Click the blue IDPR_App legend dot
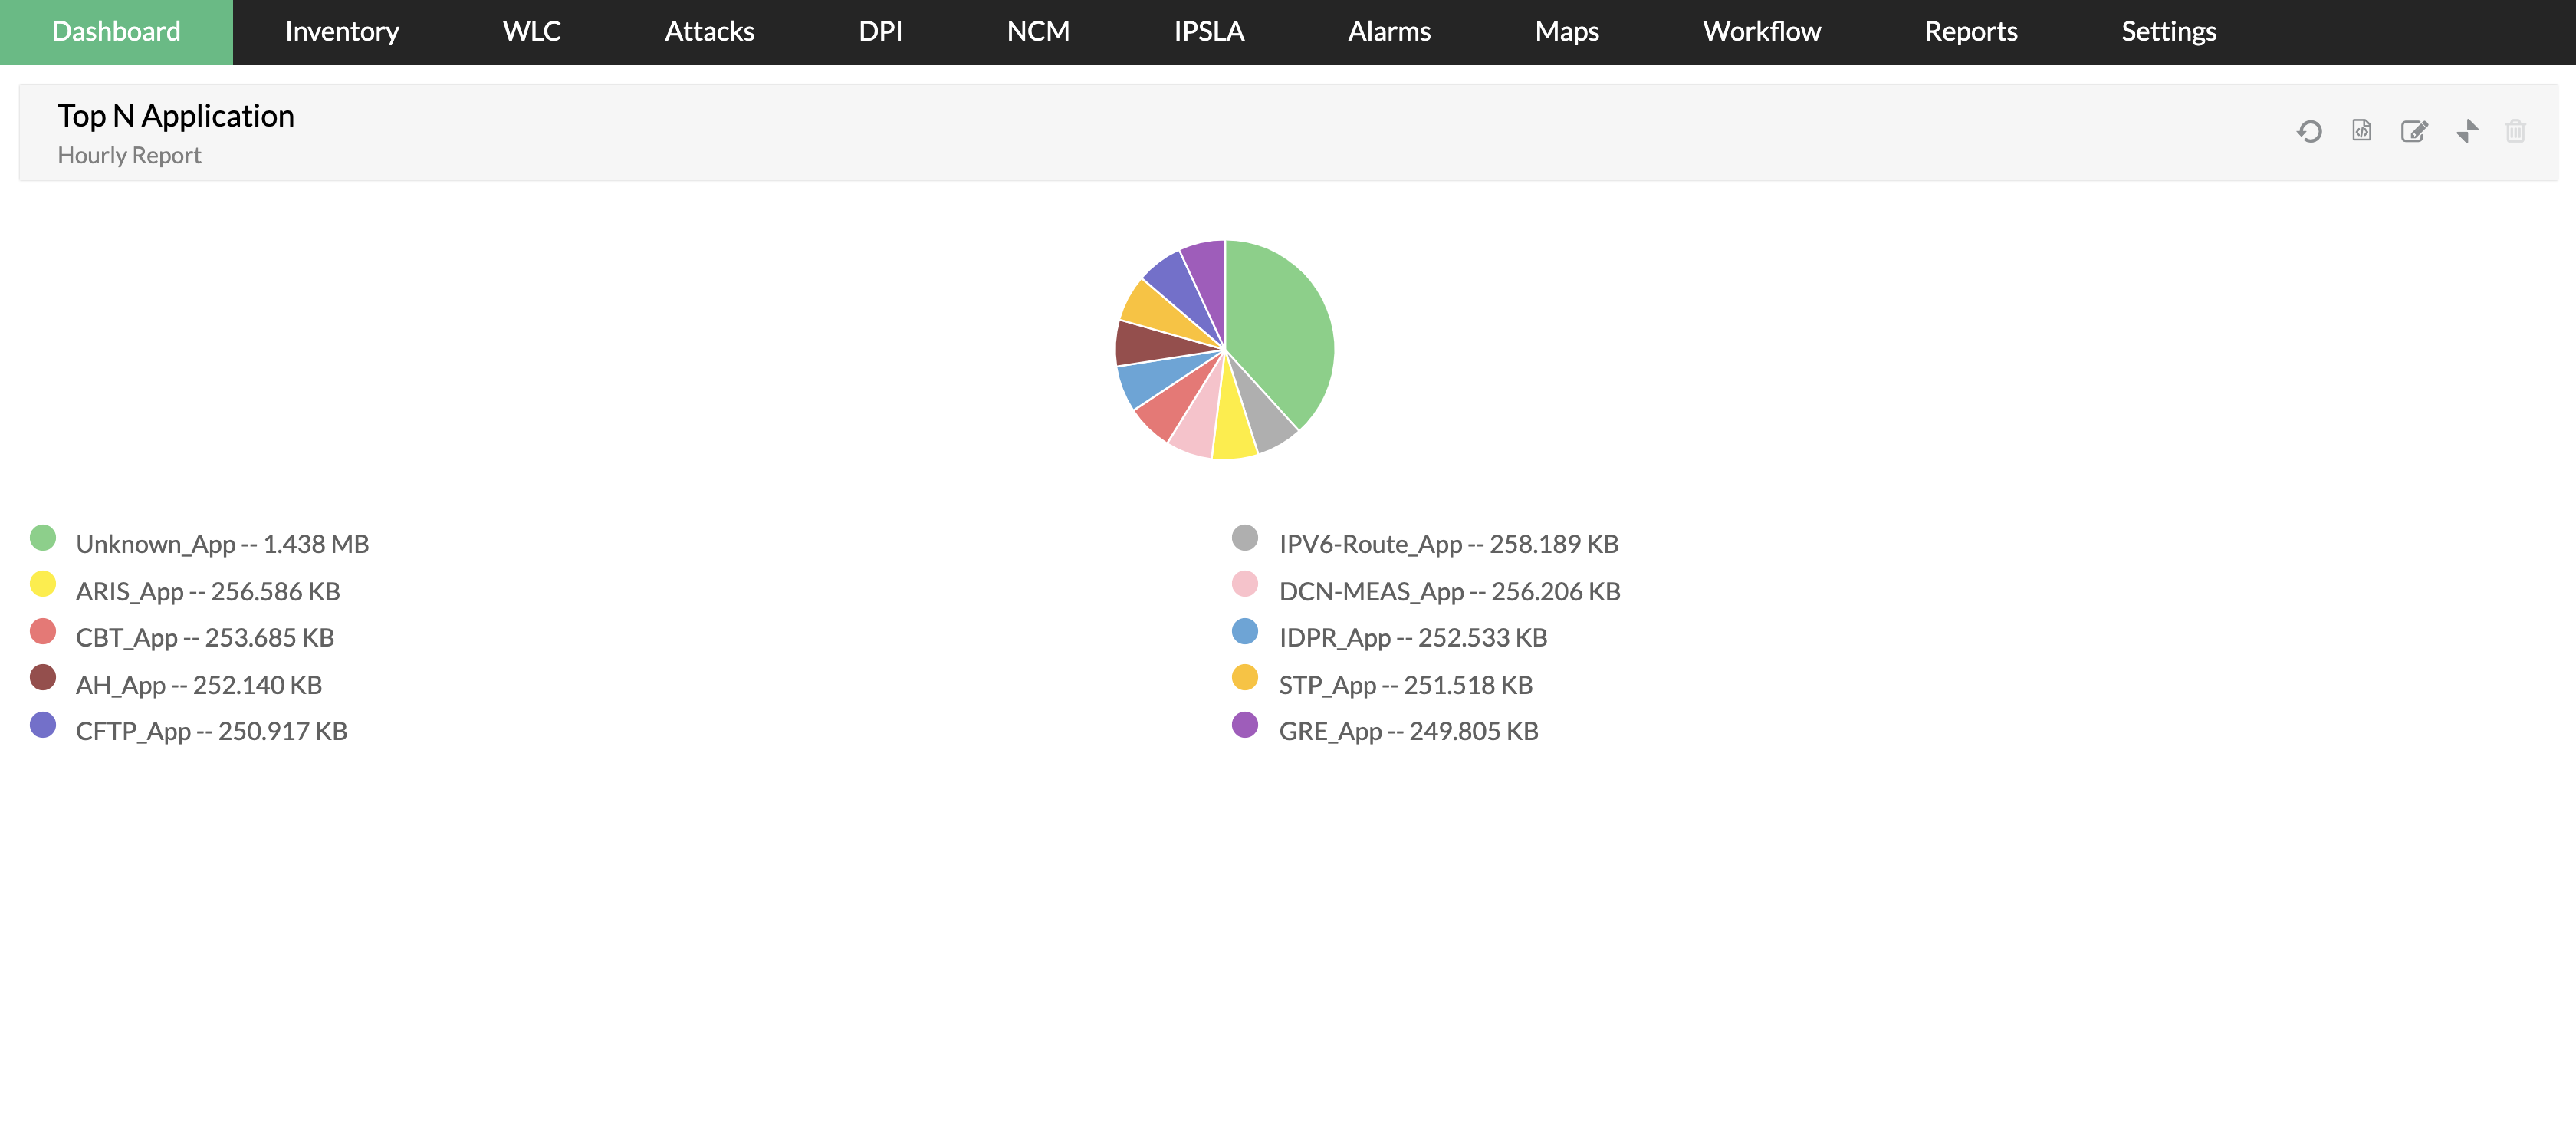Viewport: 2576px width, 1122px height. coord(1244,631)
